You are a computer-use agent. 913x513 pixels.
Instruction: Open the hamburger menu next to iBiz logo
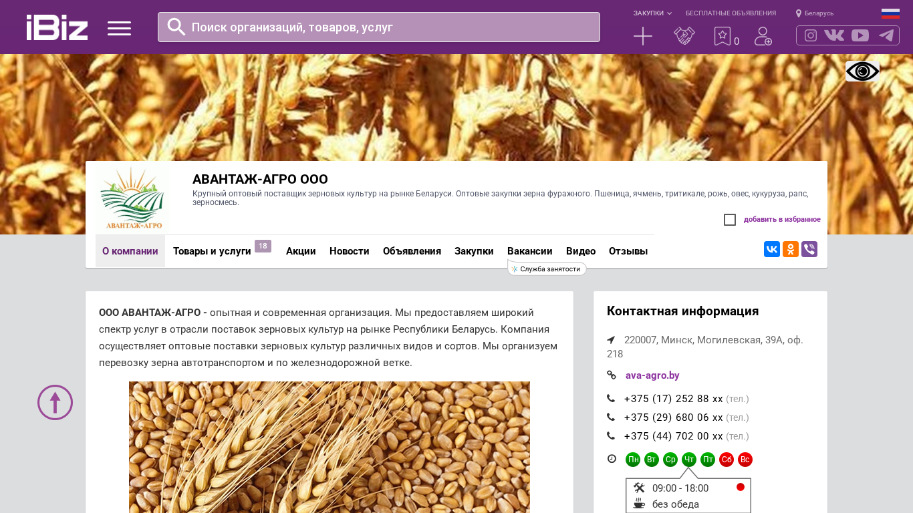(x=119, y=28)
